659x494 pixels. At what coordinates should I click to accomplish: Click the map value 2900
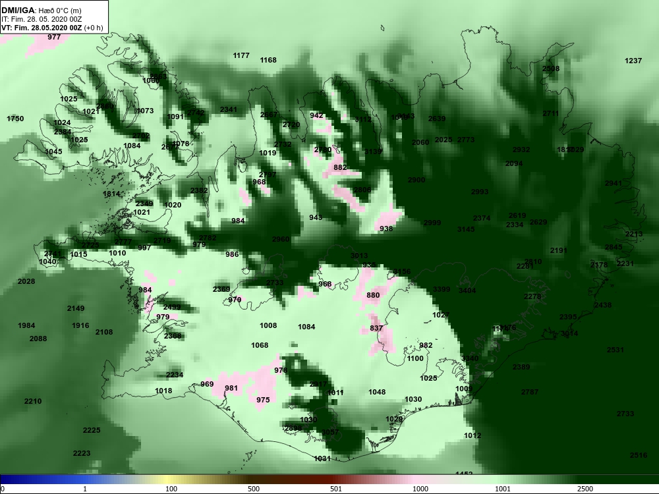pyautogui.click(x=416, y=180)
